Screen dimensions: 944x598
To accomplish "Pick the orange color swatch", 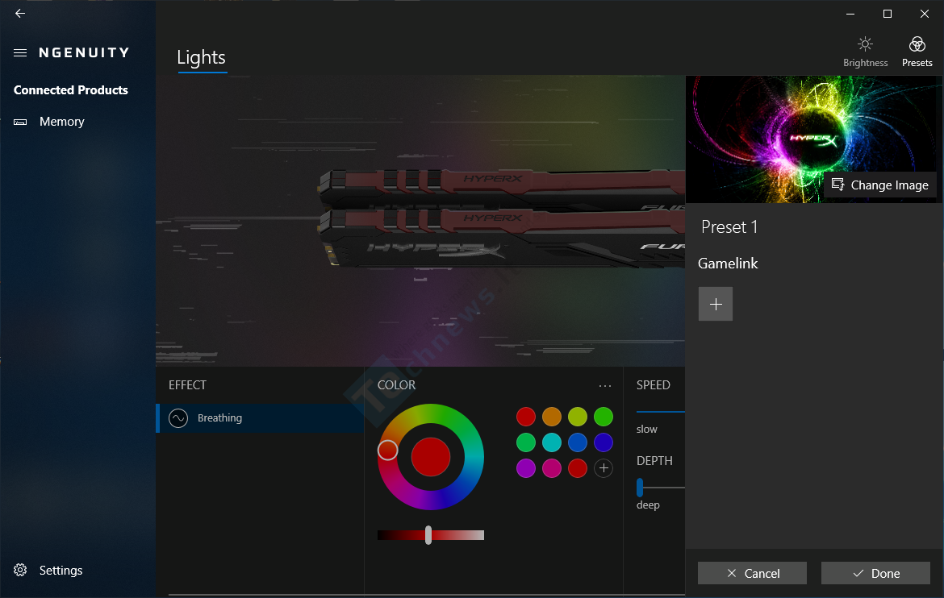I will coord(551,417).
